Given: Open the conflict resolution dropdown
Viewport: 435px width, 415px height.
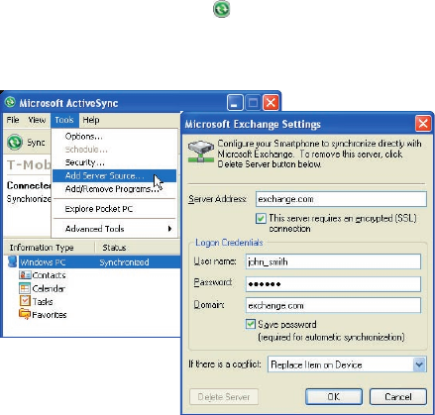Looking at the screenshot, I should click(419, 364).
